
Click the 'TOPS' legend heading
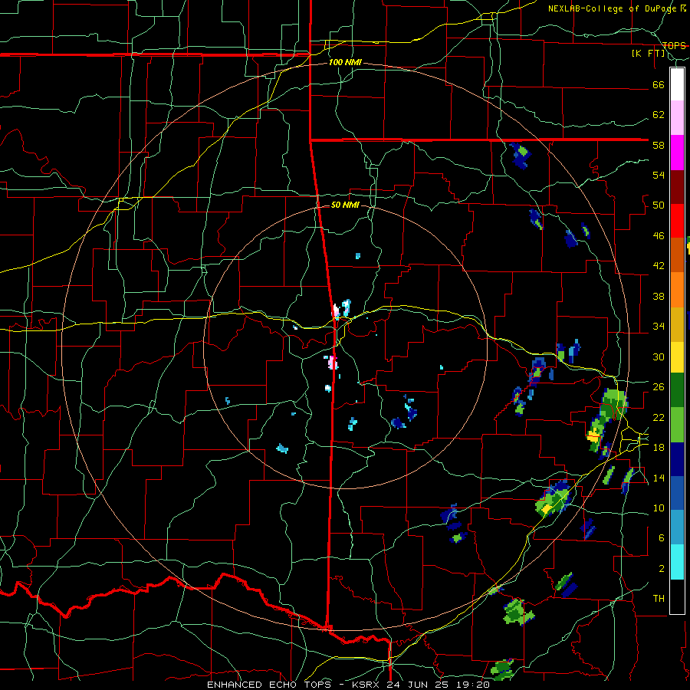(x=674, y=45)
